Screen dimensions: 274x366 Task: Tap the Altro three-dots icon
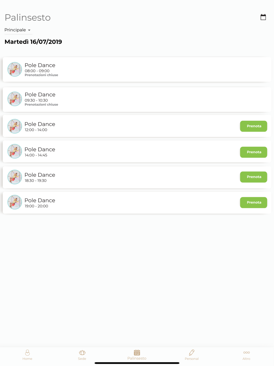click(x=246, y=353)
